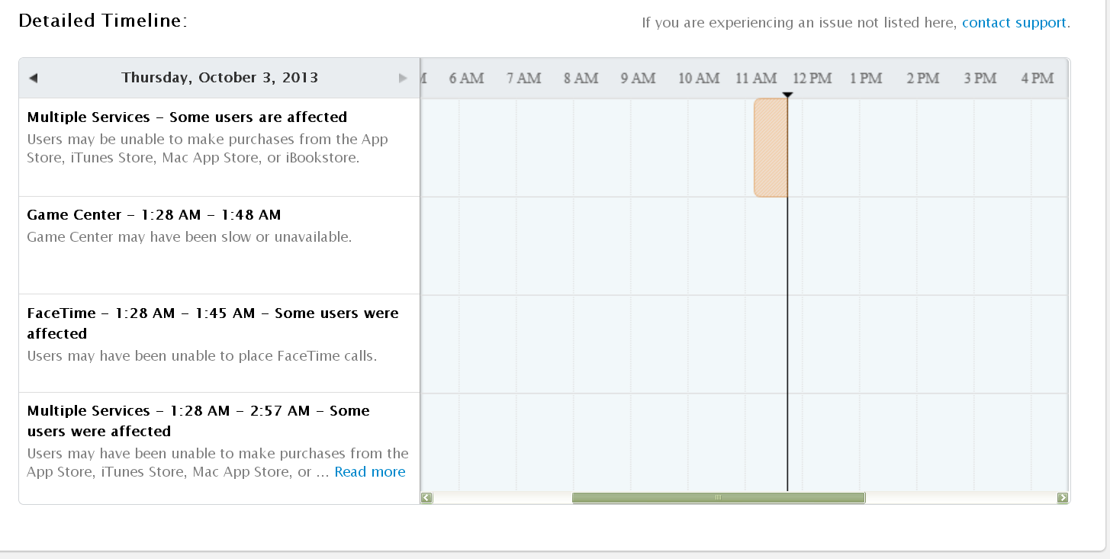
Task: Select the Game Center outage entry
Action: coord(153,215)
